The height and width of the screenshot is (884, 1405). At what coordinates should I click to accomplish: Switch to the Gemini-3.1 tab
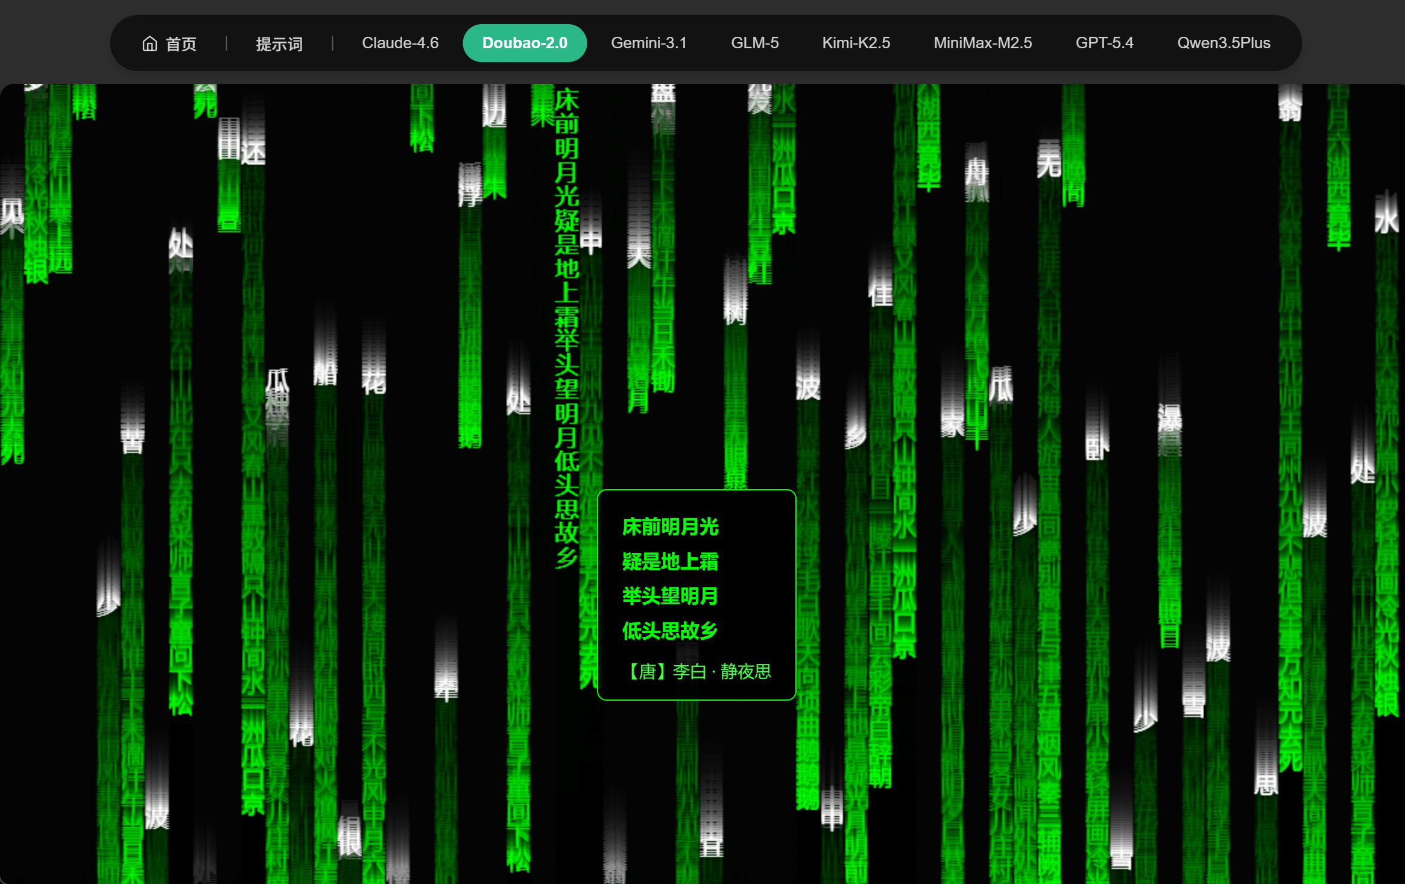click(x=648, y=43)
